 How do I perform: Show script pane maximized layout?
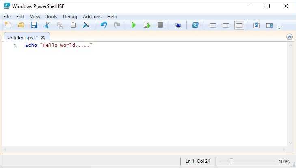coord(239,25)
